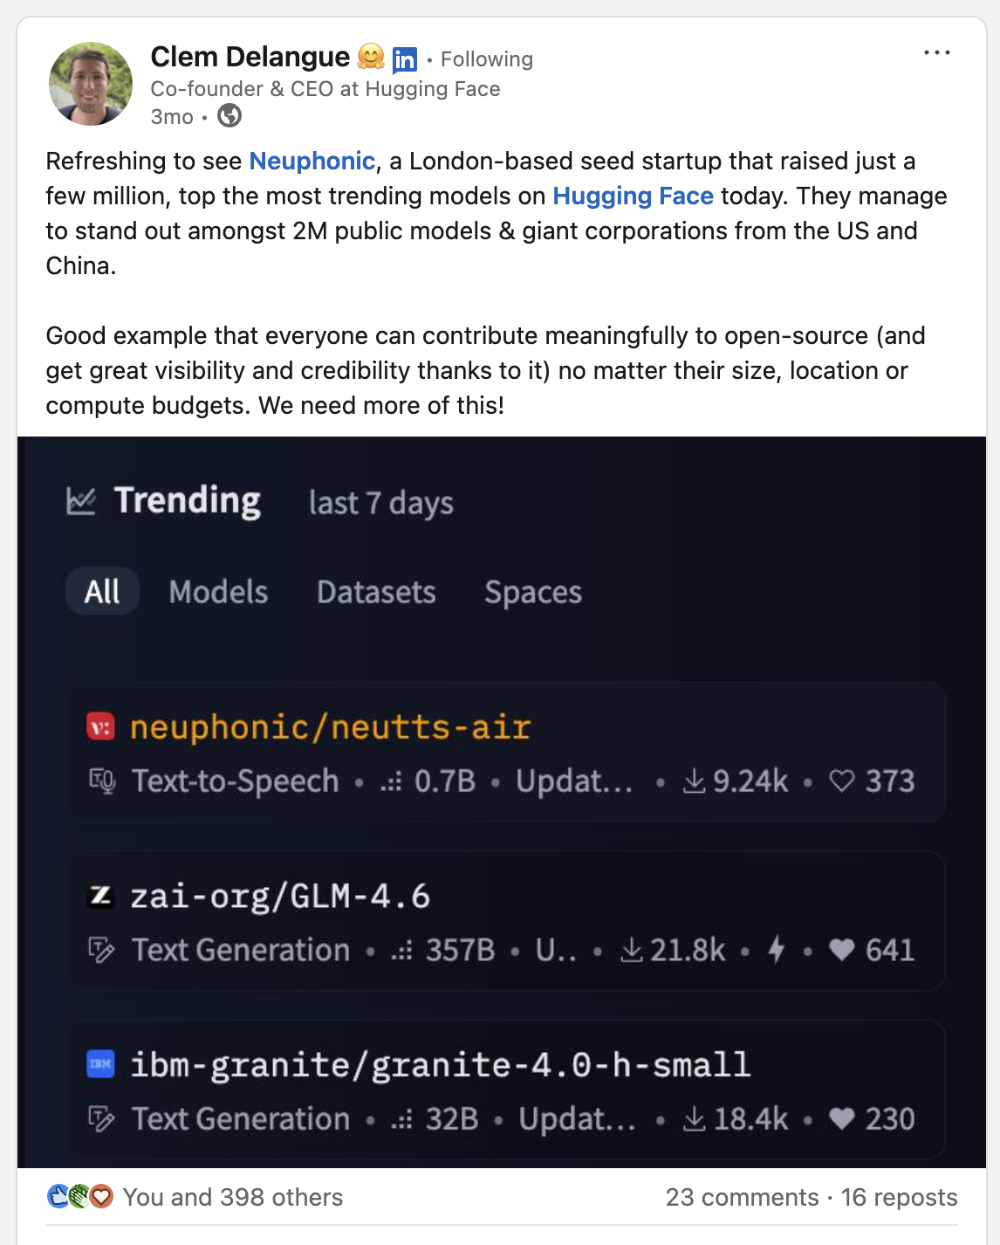Switch to the Spaces tab
The height and width of the screenshot is (1245, 1000).
click(x=533, y=592)
